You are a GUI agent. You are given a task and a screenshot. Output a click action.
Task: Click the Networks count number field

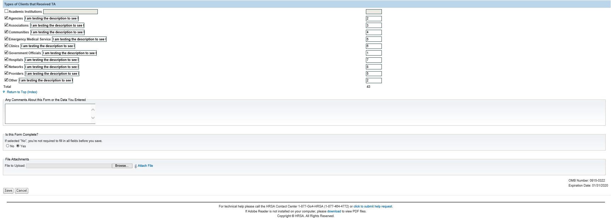pos(374,67)
